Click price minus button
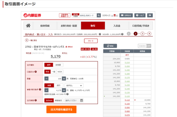Screen dimensions: 177x117 (46, 90)
